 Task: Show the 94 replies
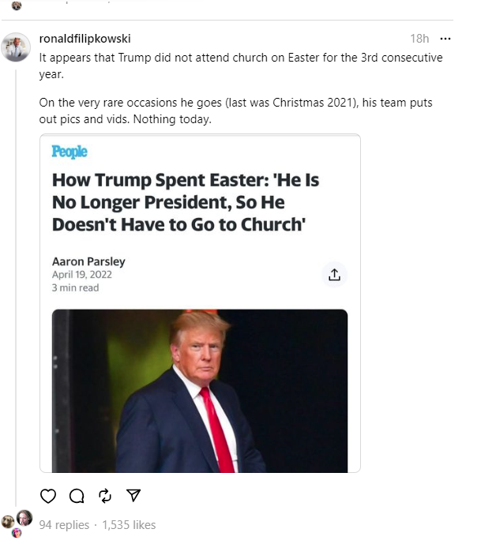(x=64, y=525)
